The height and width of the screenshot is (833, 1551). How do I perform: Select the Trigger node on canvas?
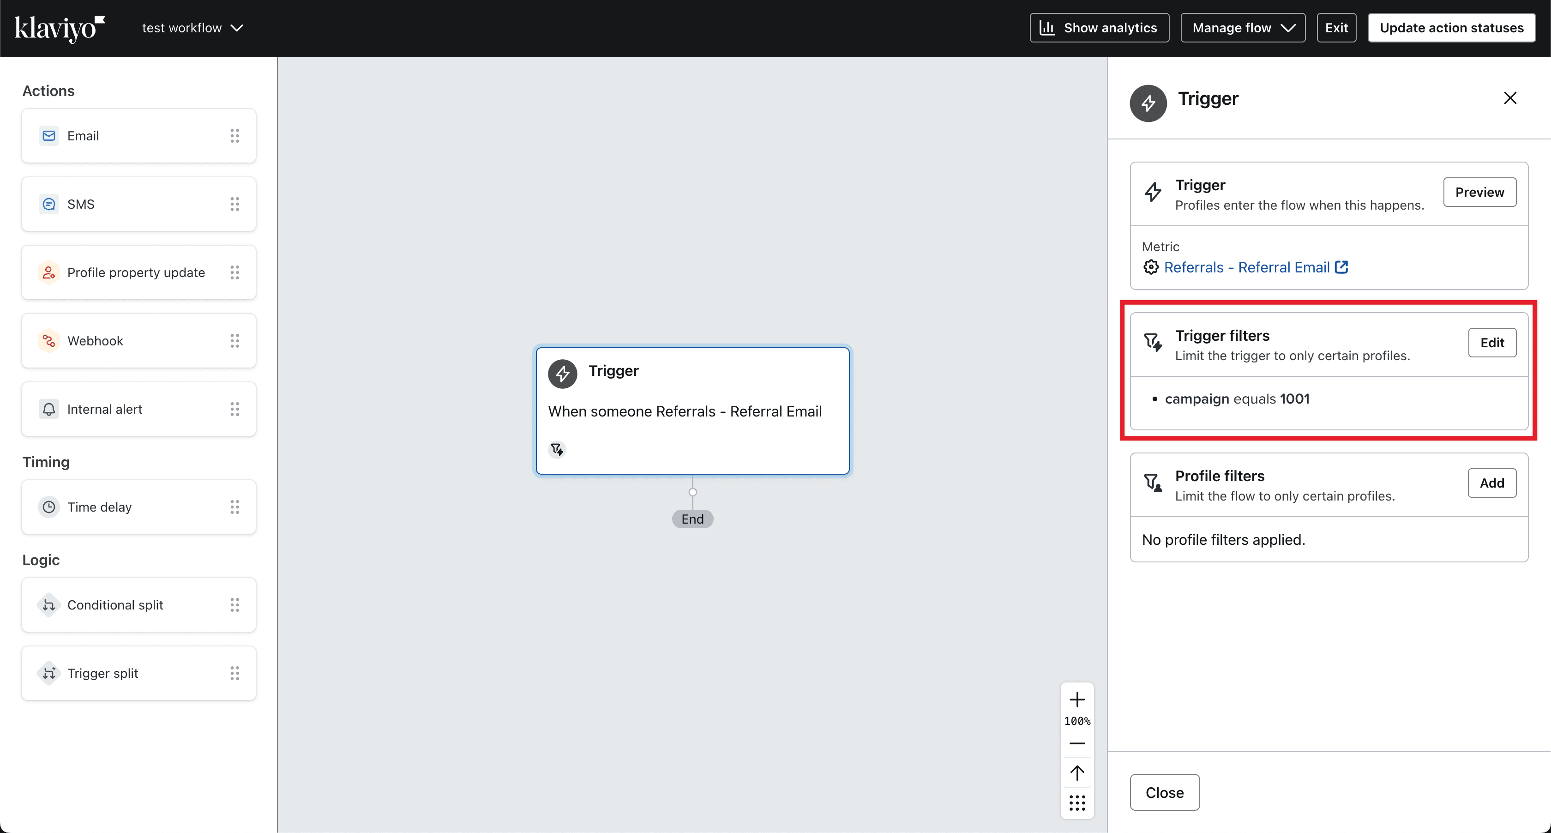pos(692,411)
